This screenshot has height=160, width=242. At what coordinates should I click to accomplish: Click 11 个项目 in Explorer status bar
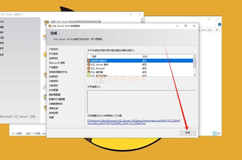tap(17, 133)
